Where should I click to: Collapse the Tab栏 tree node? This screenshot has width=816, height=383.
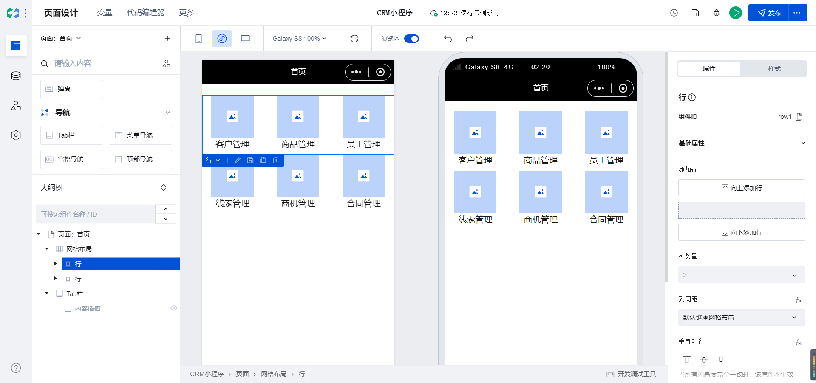(47, 293)
